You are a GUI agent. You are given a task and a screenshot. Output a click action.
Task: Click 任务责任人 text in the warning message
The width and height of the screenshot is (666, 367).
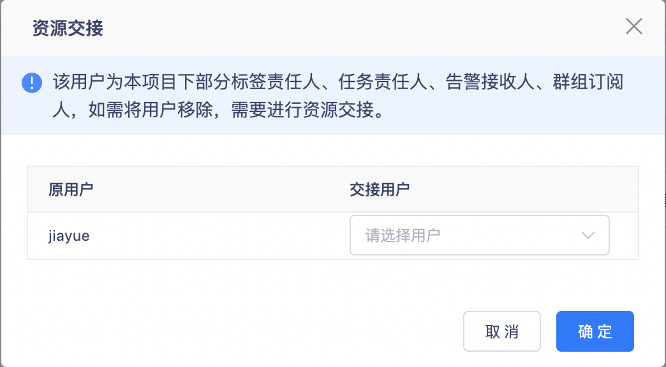(x=383, y=82)
